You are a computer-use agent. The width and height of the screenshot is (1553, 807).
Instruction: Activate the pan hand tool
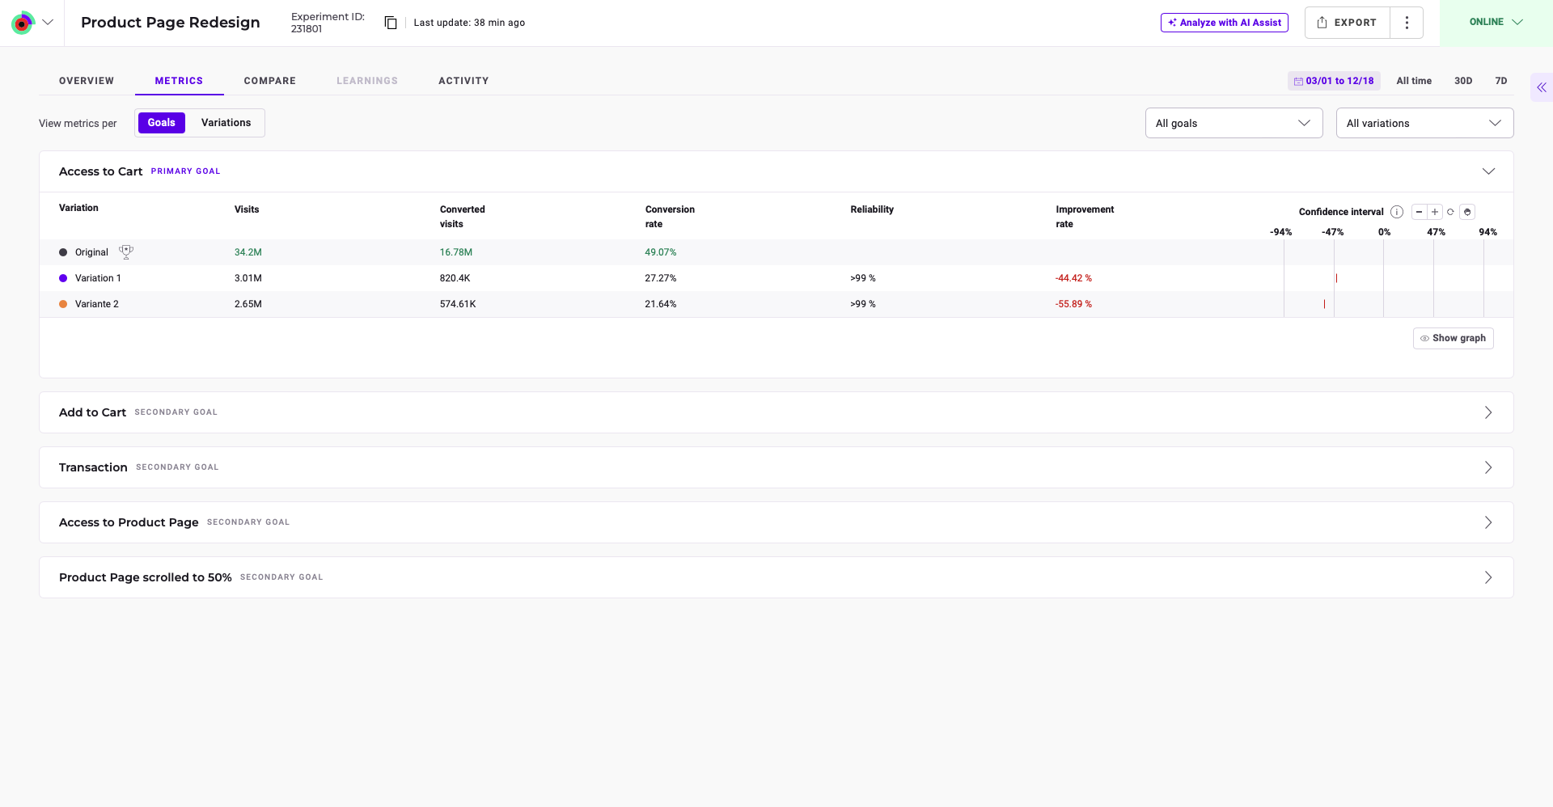1467,212
